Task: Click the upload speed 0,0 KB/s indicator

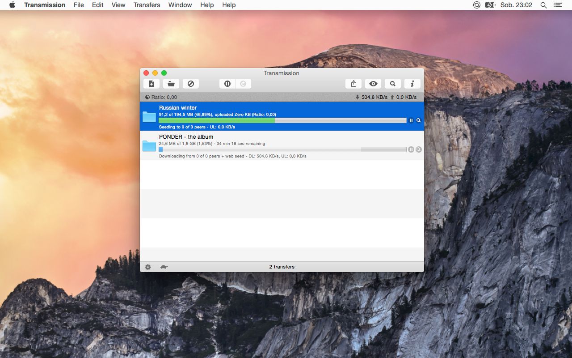Action: 404,97
